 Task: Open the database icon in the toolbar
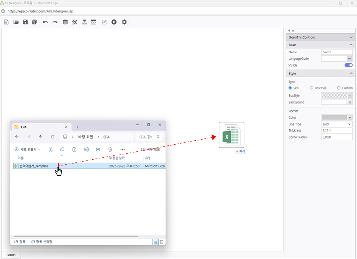pyautogui.click(x=65, y=22)
